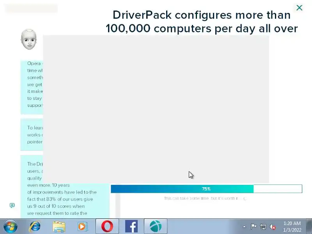Open the Facebook taskbar shortcut
Screen dimensions: 312x234
click(131, 226)
